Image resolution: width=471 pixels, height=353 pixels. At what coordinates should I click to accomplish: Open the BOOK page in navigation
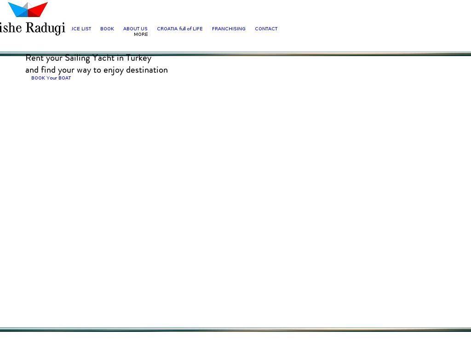pos(107,29)
